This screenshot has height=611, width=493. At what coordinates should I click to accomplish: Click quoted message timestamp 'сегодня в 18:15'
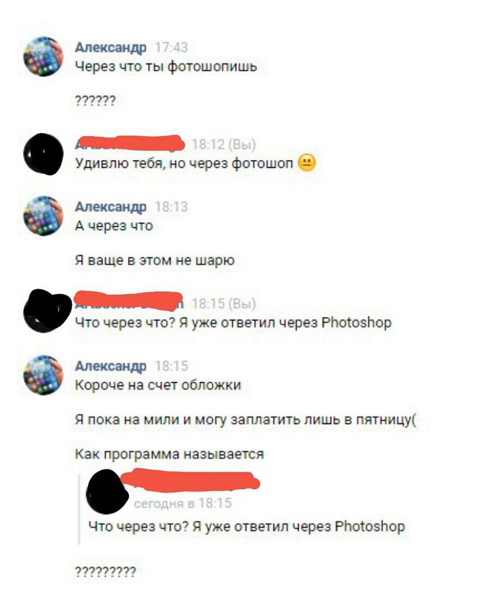[183, 503]
